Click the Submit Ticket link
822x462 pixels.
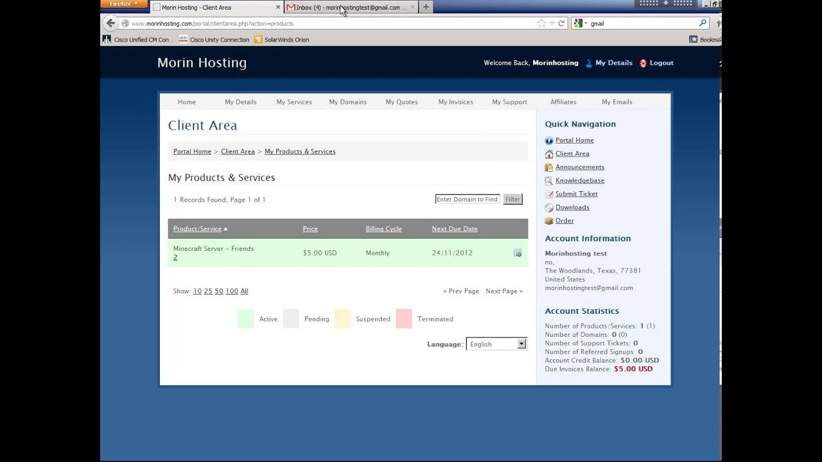[577, 194]
